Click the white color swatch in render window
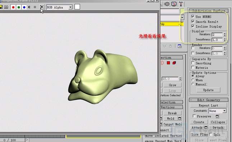The image size is (232, 142). click(77, 7)
